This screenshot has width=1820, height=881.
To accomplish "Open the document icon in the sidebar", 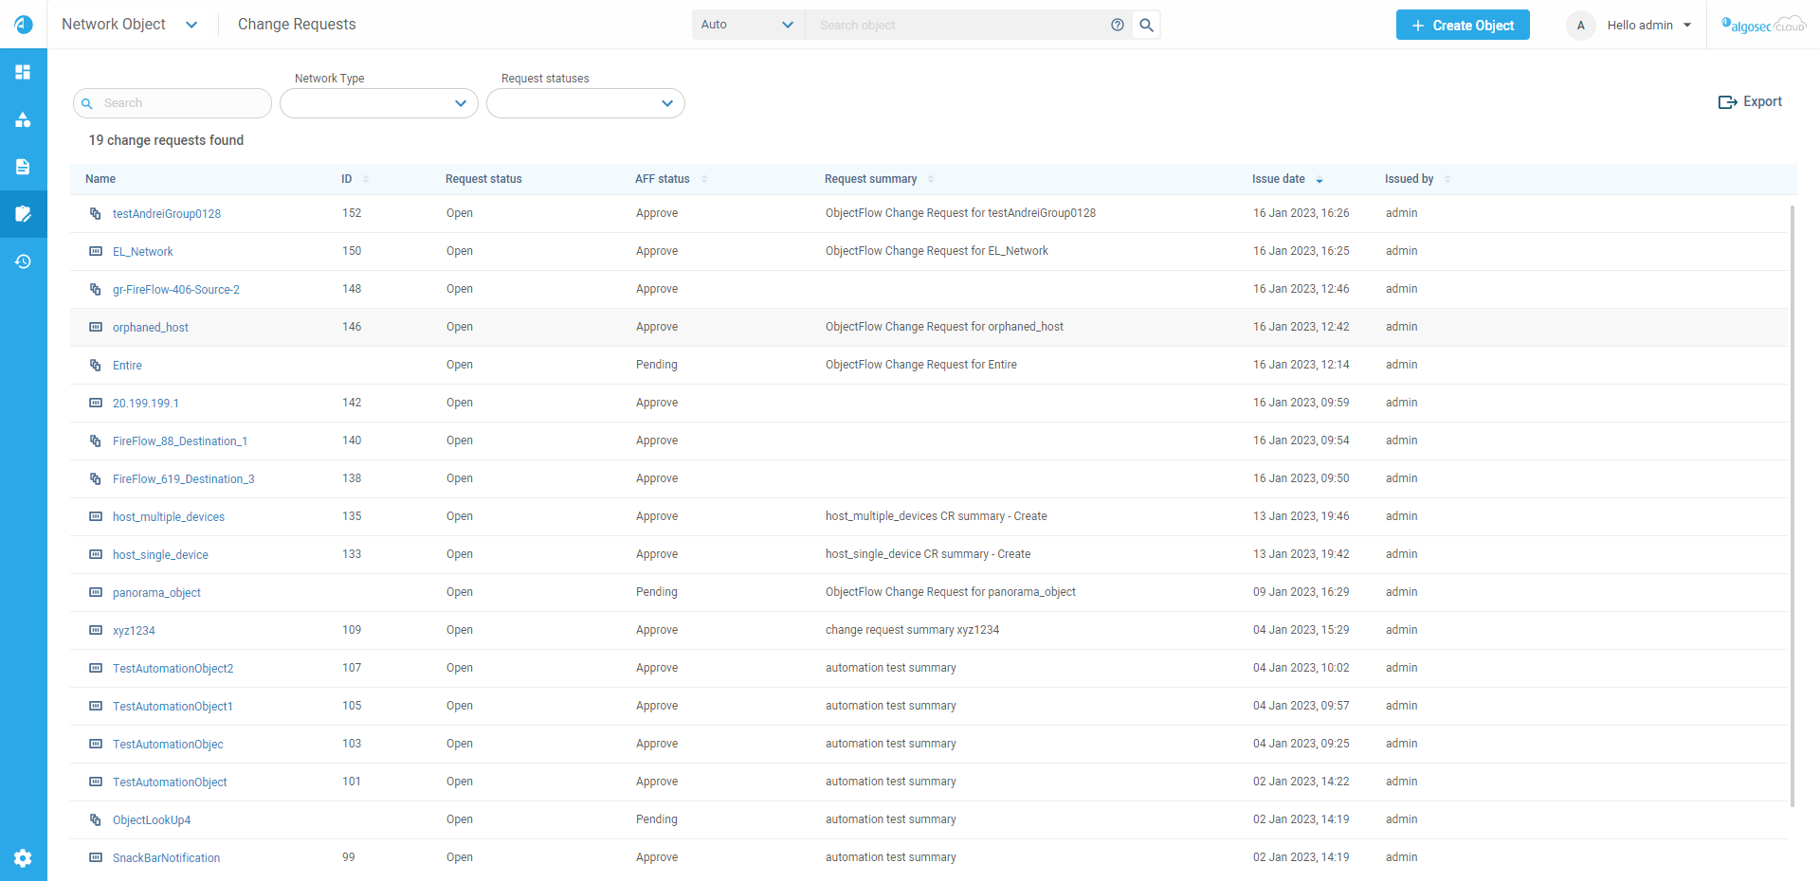I will 23,167.
